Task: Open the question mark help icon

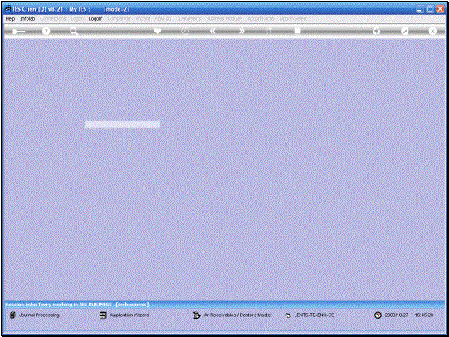Action: click(x=46, y=32)
